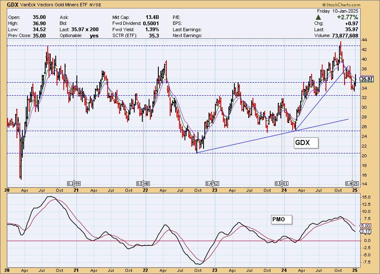Open the StockCharts.com copyright link
Image resolution: width=380 pixels, height=274 pixels.
point(341,5)
